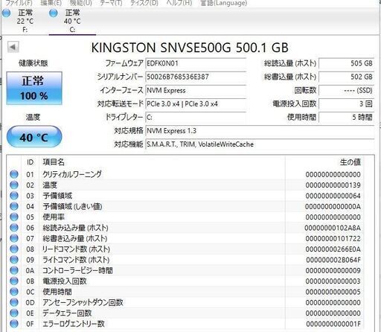The width and height of the screenshot is (381, 332).
Task: Open the ヘルプ(H) menu
Action: tap(179, 3)
